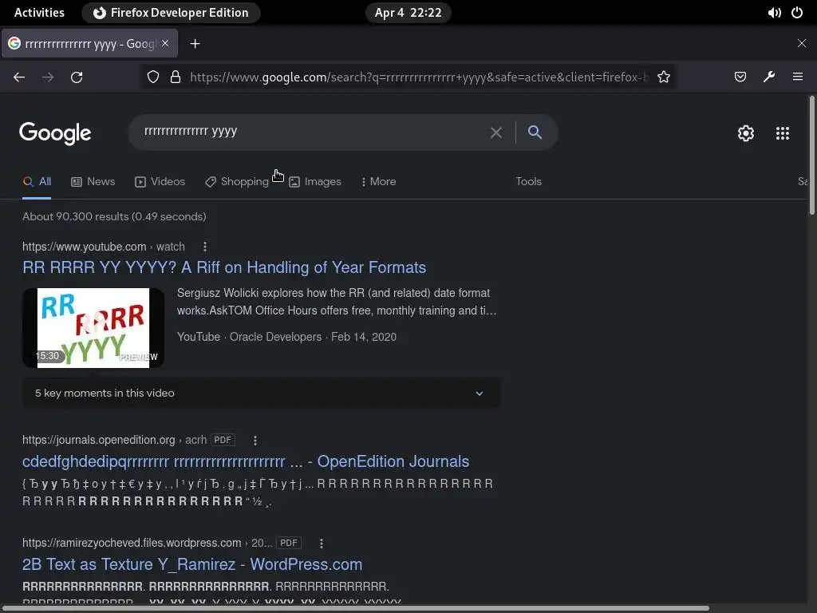
Task: Open 2B Text as Texture Y_Ramirez link
Action: (192, 564)
